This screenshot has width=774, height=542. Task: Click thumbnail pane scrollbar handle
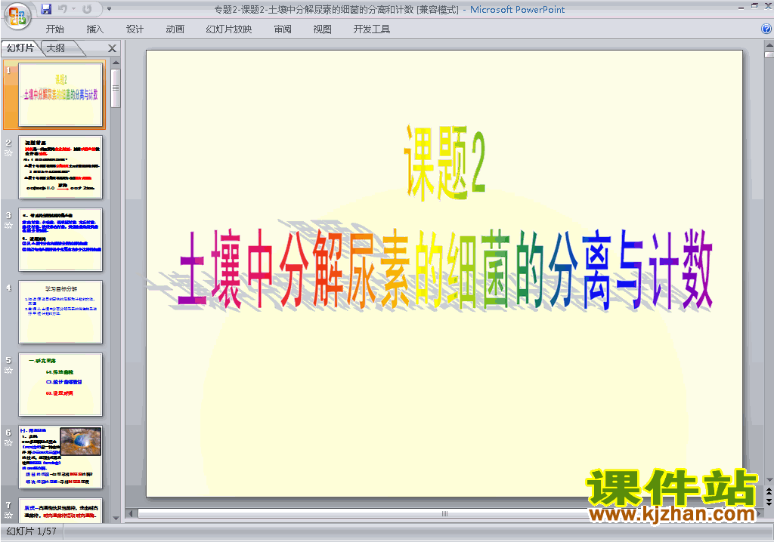point(116,88)
